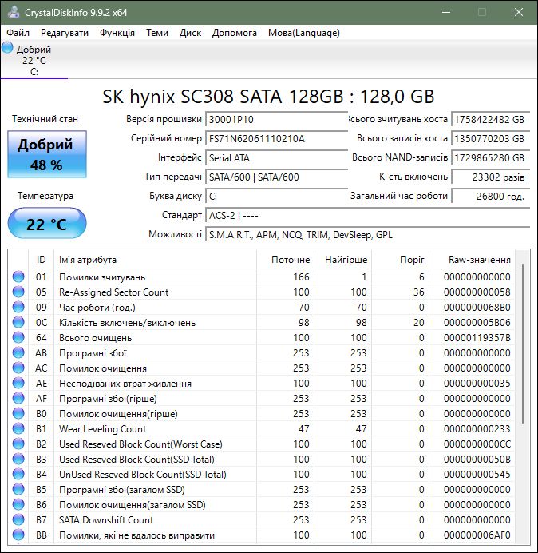Click the Поріг column header
538x553 pixels.
pos(400,260)
